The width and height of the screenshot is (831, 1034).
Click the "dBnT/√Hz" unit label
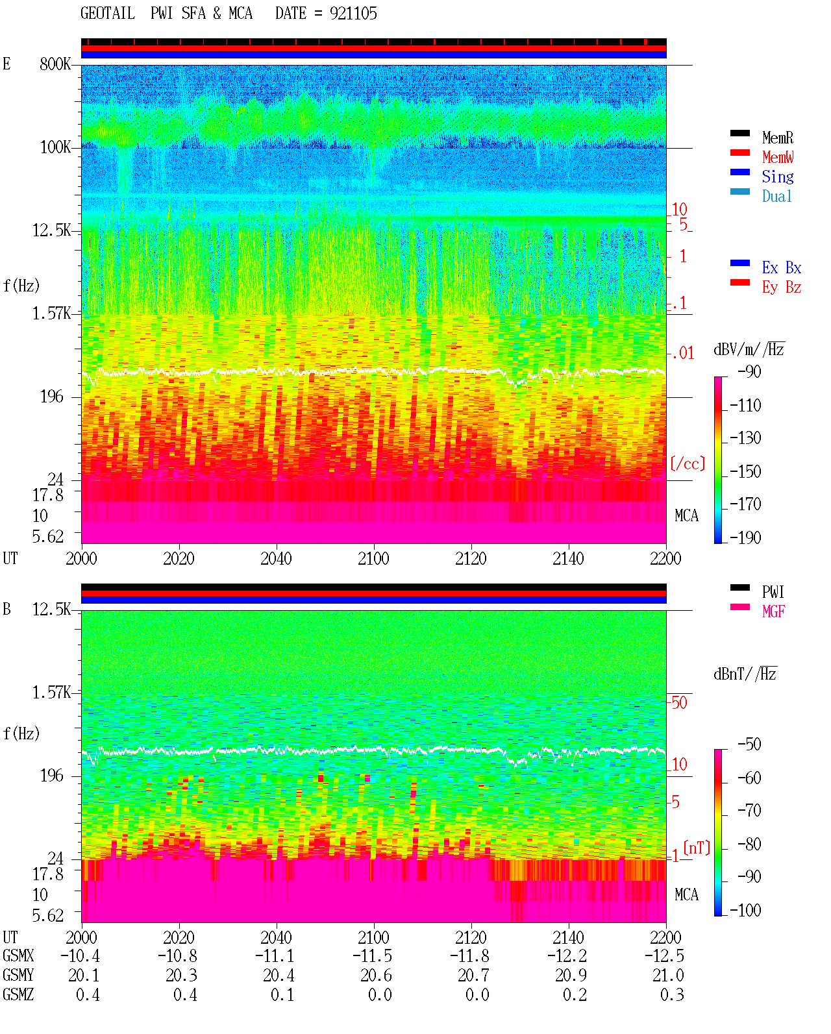pos(745,674)
